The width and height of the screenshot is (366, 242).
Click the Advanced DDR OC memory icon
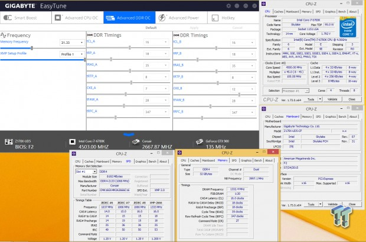click(110, 18)
